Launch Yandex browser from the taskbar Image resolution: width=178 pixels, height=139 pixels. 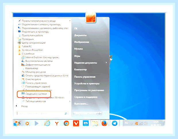57,123
